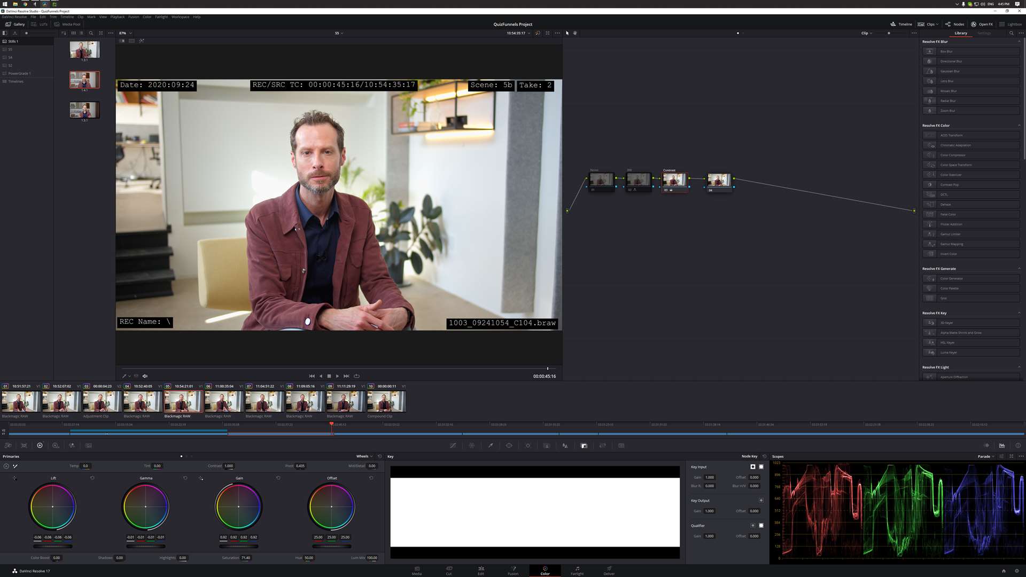
Task: Switch gallery stills to list view
Action: (x=81, y=33)
